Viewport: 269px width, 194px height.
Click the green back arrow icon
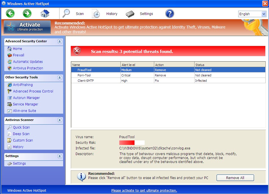pyautogui.click(x=10, y=13)
